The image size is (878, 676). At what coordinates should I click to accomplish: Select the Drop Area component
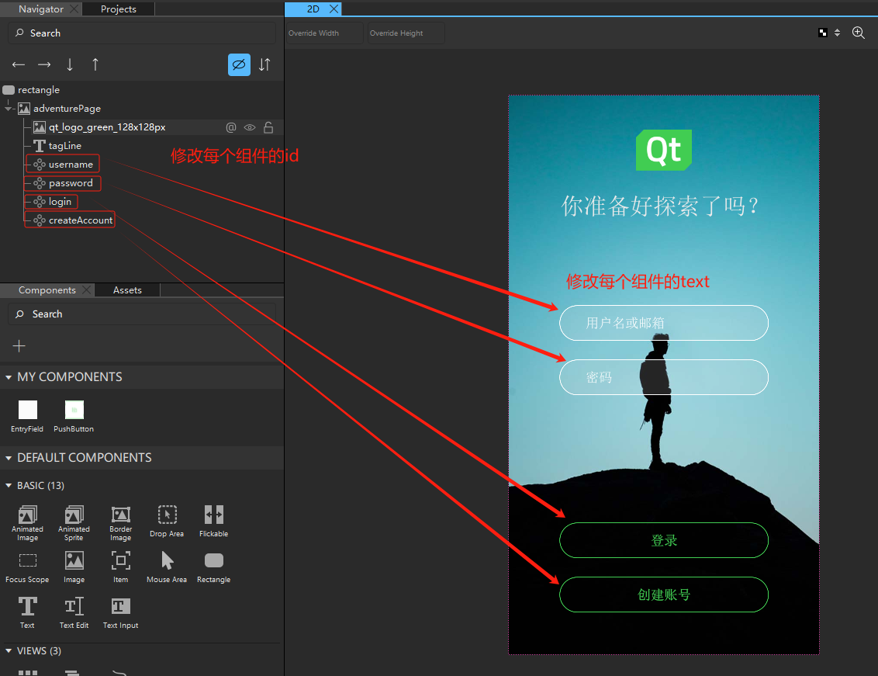[167, 522]
